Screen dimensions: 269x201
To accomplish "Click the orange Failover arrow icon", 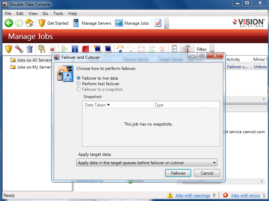I will tap(120, 49).
